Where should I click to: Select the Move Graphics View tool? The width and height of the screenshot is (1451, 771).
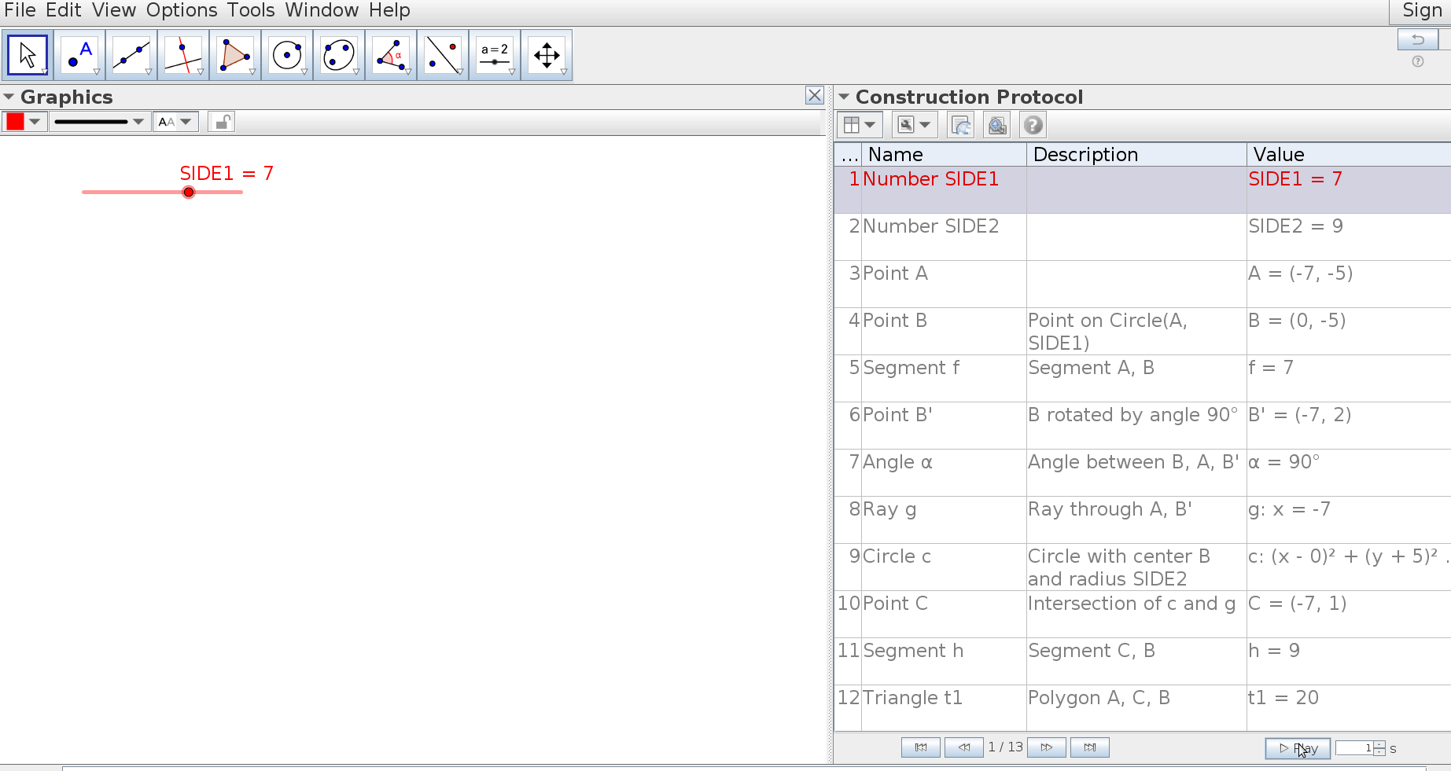click(547, 55)
